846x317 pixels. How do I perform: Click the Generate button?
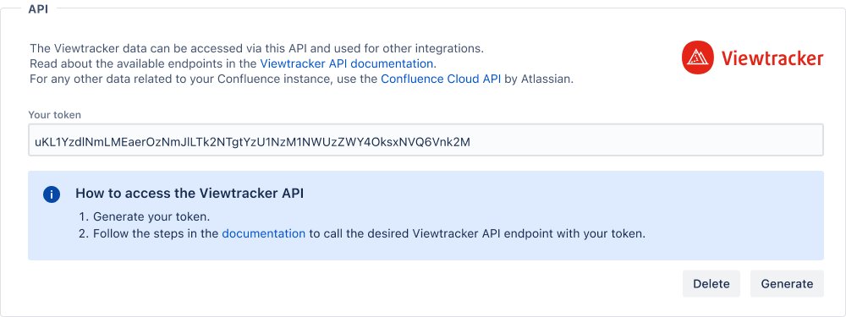(787, 283)
